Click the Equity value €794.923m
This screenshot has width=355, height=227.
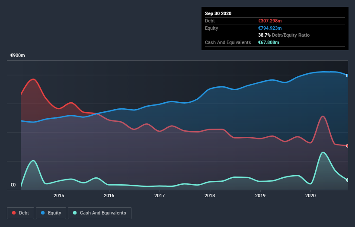pyautogui.click(x=270, y=28)
